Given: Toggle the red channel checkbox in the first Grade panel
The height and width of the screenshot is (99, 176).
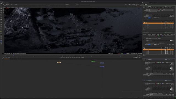Looking at the screenshot, I should pos(156,62).
